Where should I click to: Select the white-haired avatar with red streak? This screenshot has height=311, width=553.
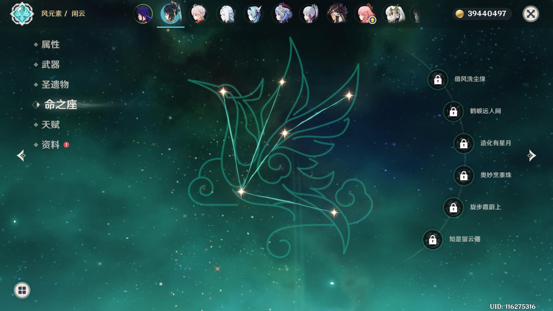coord(198,14)
